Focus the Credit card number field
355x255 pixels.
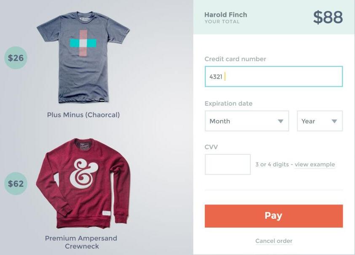(x=274, y=77)
